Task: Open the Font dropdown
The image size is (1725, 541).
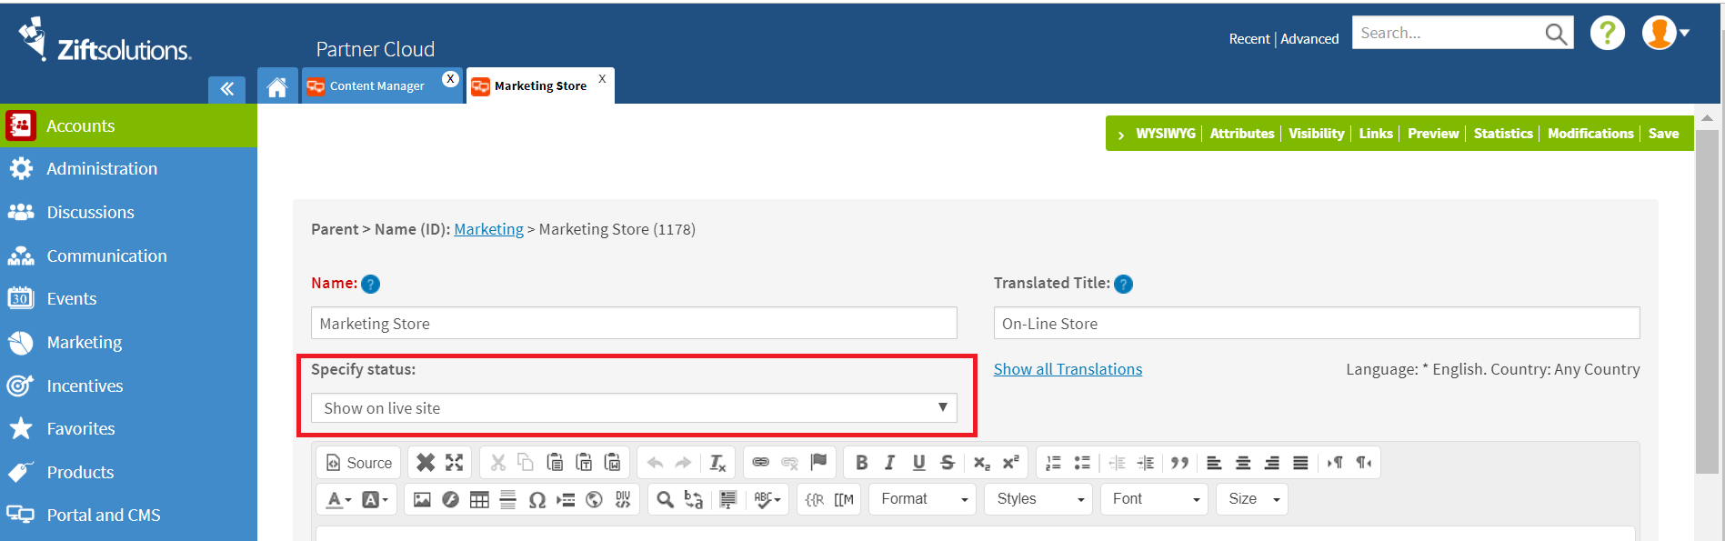Action: point(1154,499)
